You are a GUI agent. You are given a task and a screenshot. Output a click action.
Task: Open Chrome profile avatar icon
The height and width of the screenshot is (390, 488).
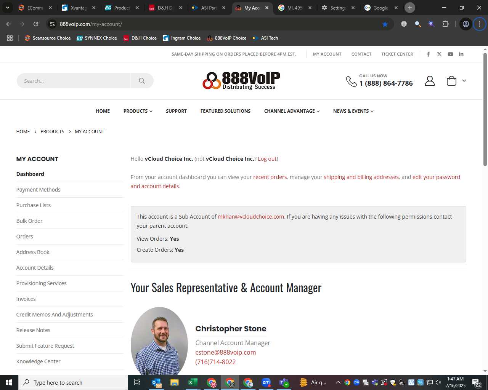tap(466, 24)
